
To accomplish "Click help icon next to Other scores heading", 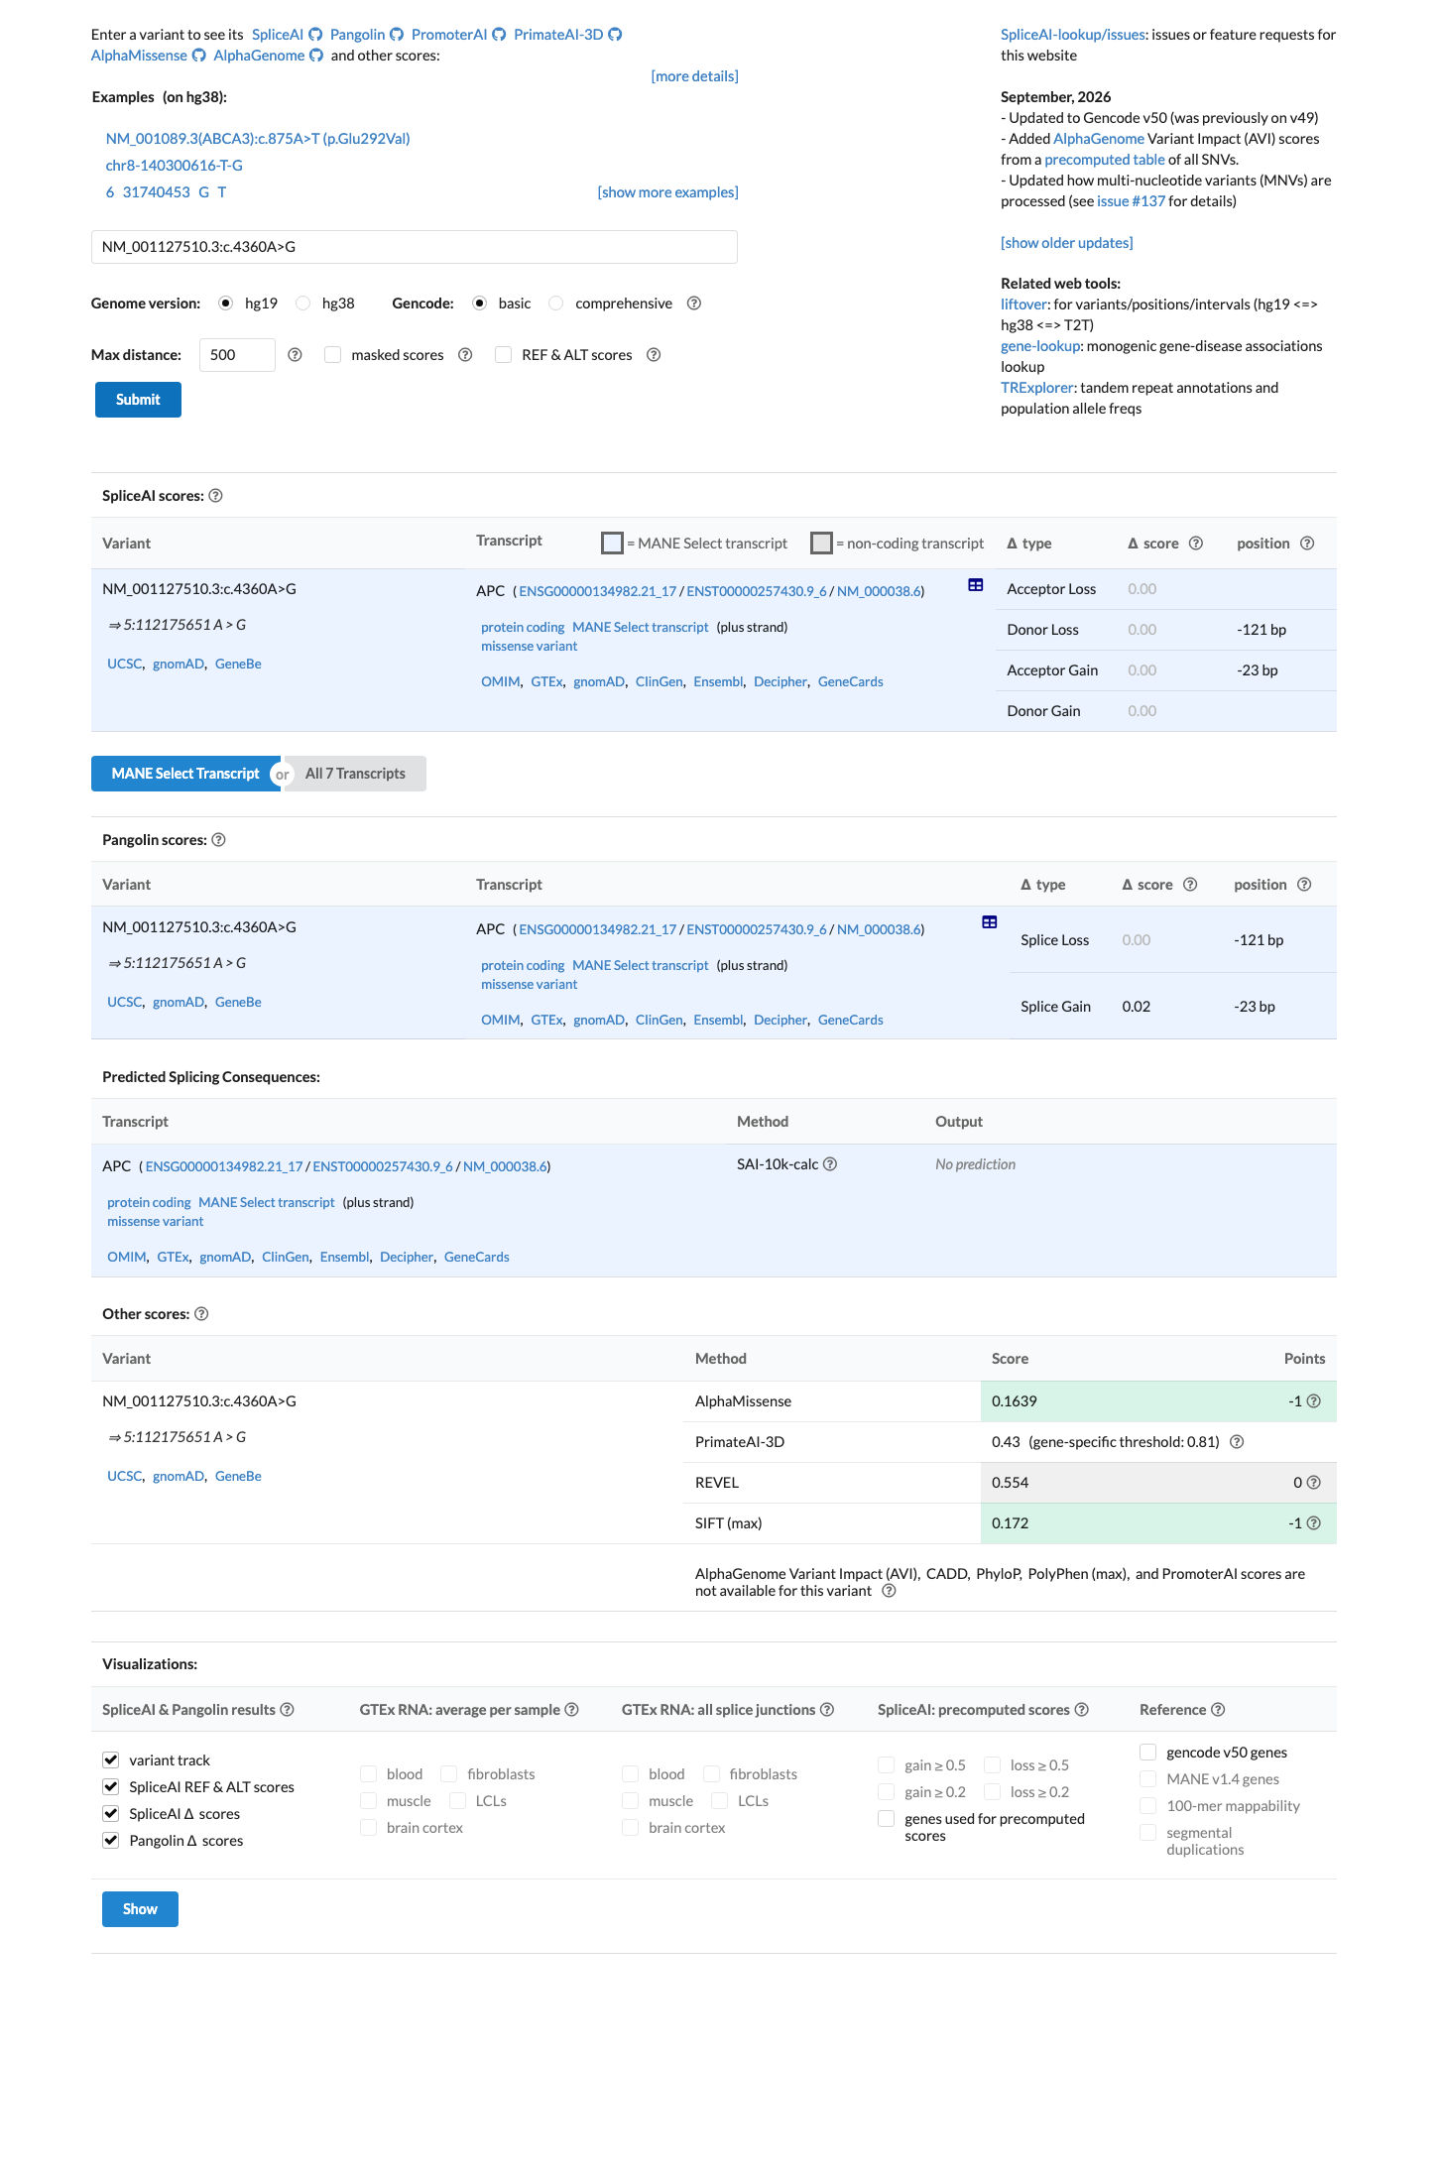I will [201, 1314].
